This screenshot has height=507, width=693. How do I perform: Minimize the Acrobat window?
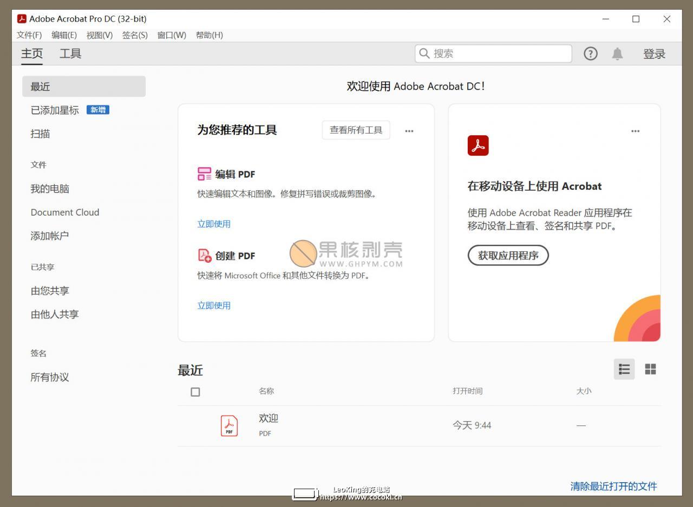[x=606, y=19]
